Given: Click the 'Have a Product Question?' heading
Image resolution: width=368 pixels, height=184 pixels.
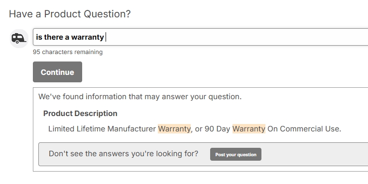Looking at the screenshot, I should (70, 14).
